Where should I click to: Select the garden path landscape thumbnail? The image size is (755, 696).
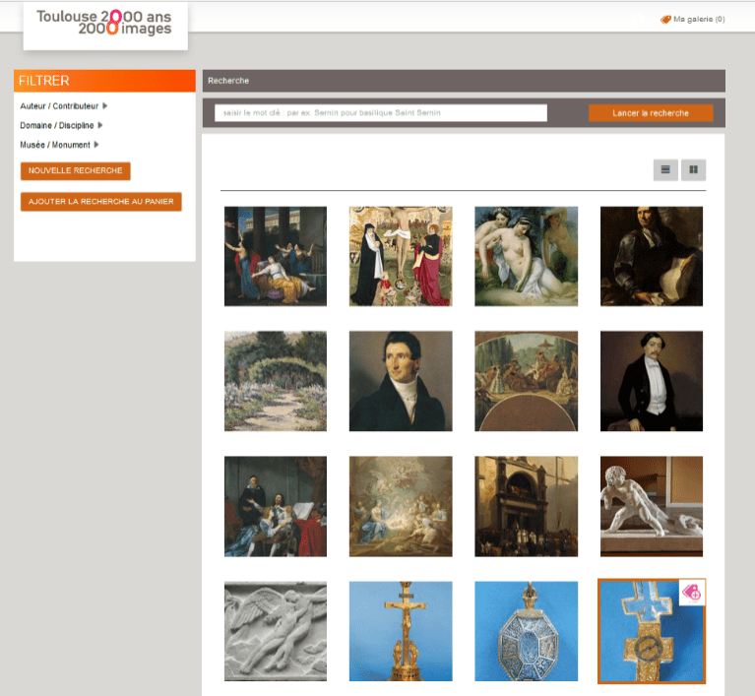click(276, 381)
